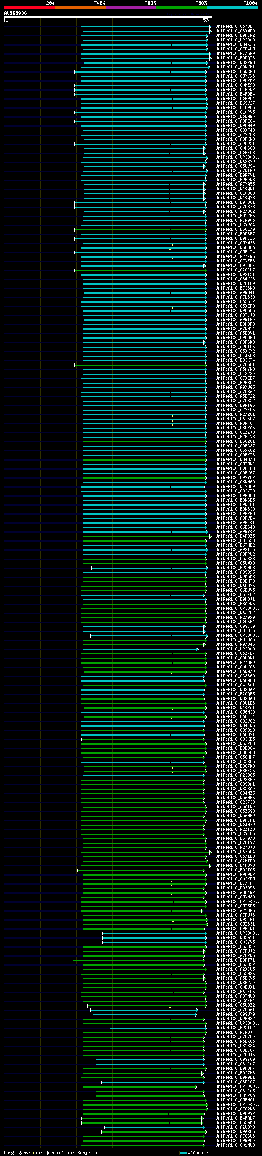Screen dimensions: 262x1156
Task: Select hit label UniRef100_B9GEW1
Action: pos(235,928)
